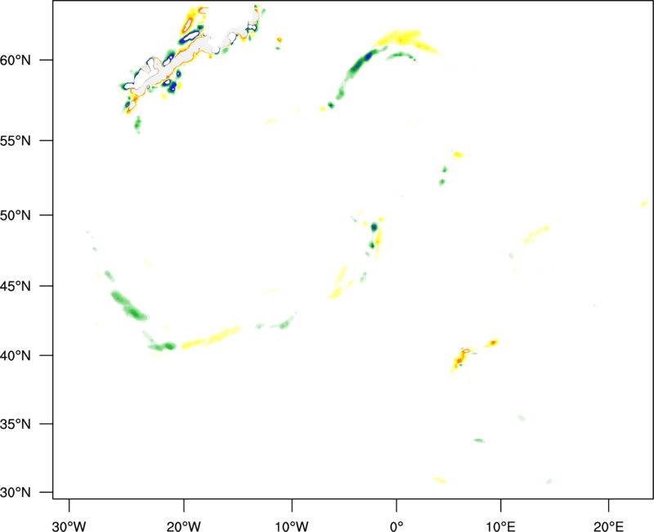The width and height of the screenshot is (654, 532).
Task: Click the 10°W longitude label
Action: pyautogui.click(x=292, y=526)
